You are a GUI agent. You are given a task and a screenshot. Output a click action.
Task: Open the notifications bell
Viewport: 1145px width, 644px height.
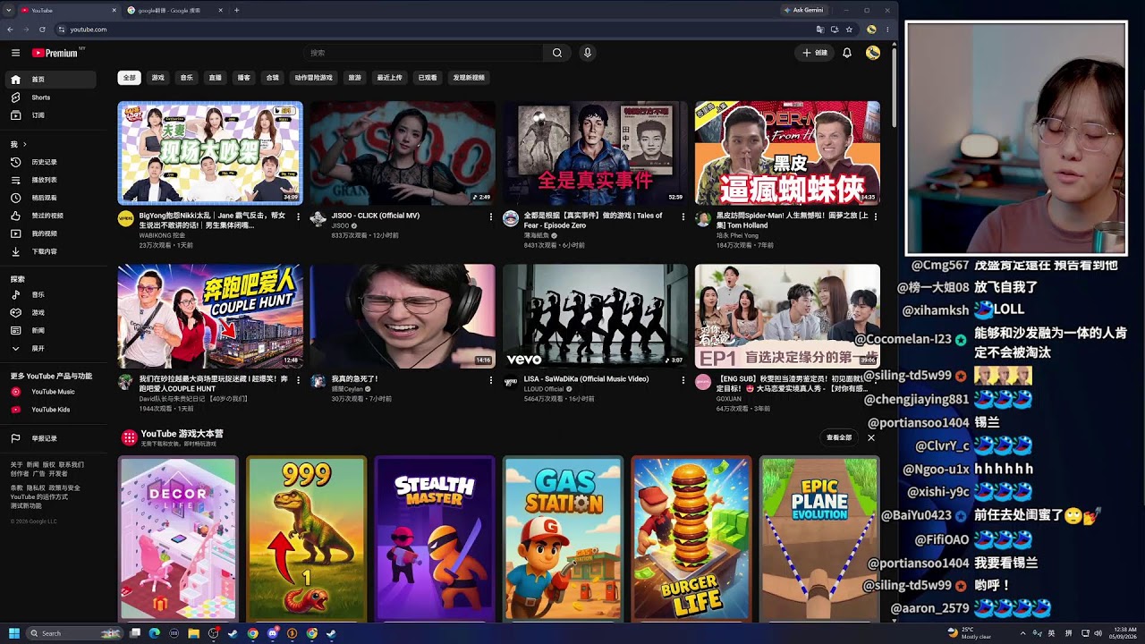pos(847,53)
